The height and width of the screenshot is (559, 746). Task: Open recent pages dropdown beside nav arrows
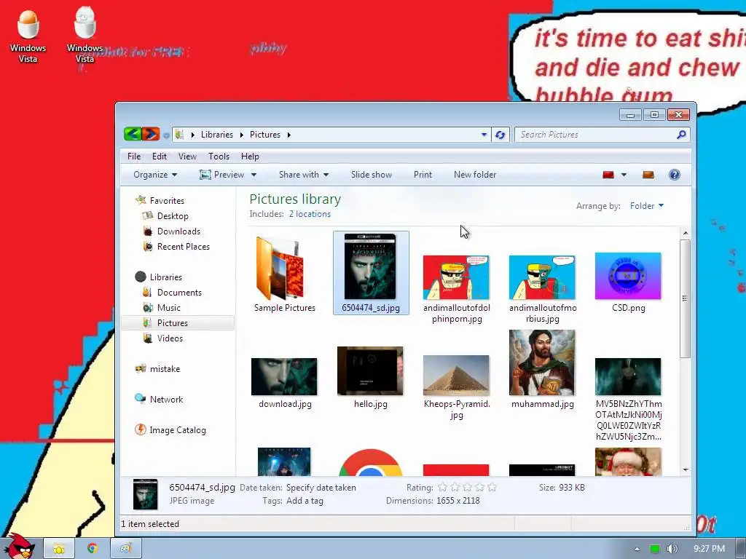coord(166,135)
